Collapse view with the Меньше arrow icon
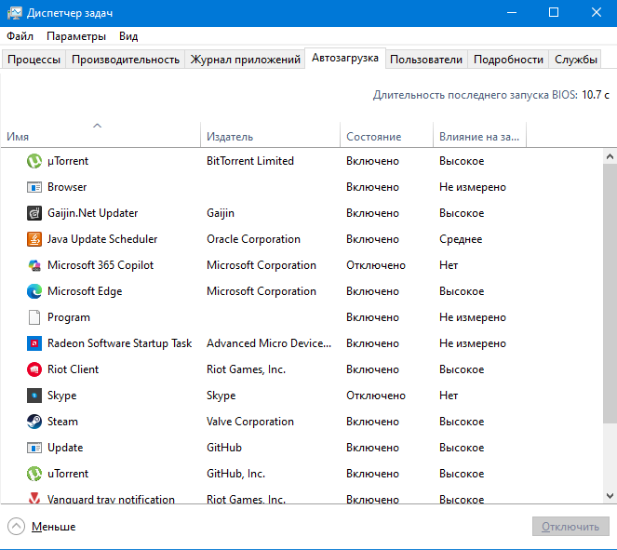617x550 pixels. coord(16,527)
